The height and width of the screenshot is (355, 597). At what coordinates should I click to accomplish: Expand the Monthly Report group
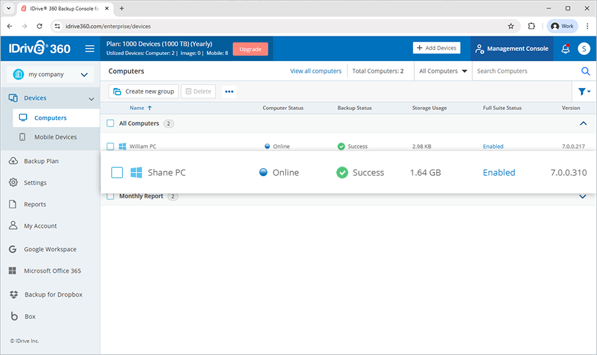coord(582,197)
